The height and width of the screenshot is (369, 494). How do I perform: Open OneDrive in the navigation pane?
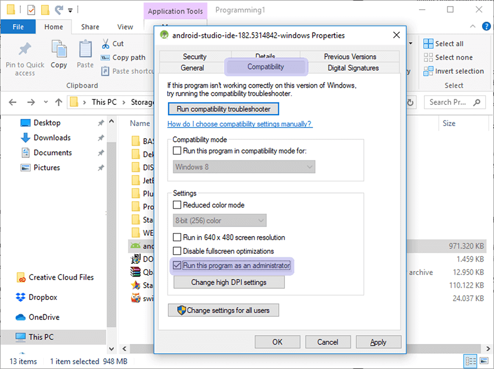pos(43,317)
